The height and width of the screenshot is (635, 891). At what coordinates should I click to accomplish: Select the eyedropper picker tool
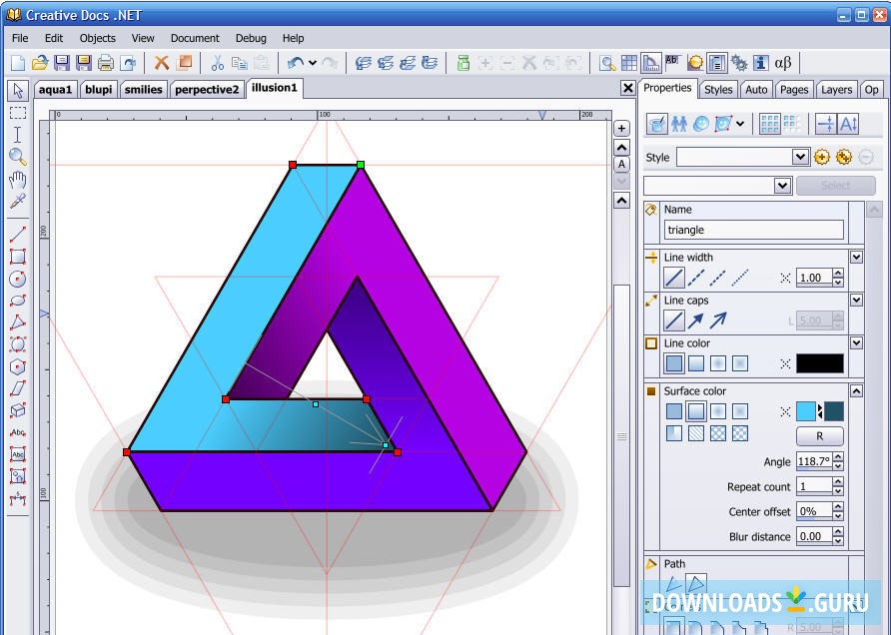(x=18, y=201)
